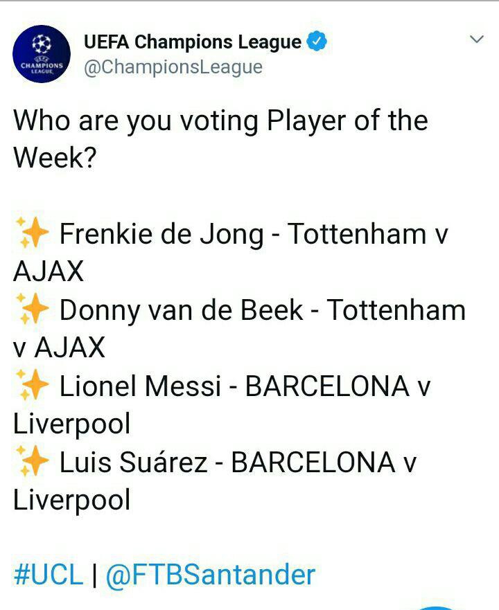Click the UEFA Champions League display name
Screen dimensions: 499x610
[192, 42]
